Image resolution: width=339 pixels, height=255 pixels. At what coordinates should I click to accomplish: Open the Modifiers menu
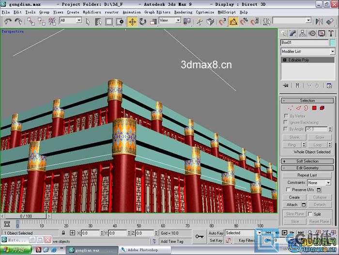click(x=92, y=12)
